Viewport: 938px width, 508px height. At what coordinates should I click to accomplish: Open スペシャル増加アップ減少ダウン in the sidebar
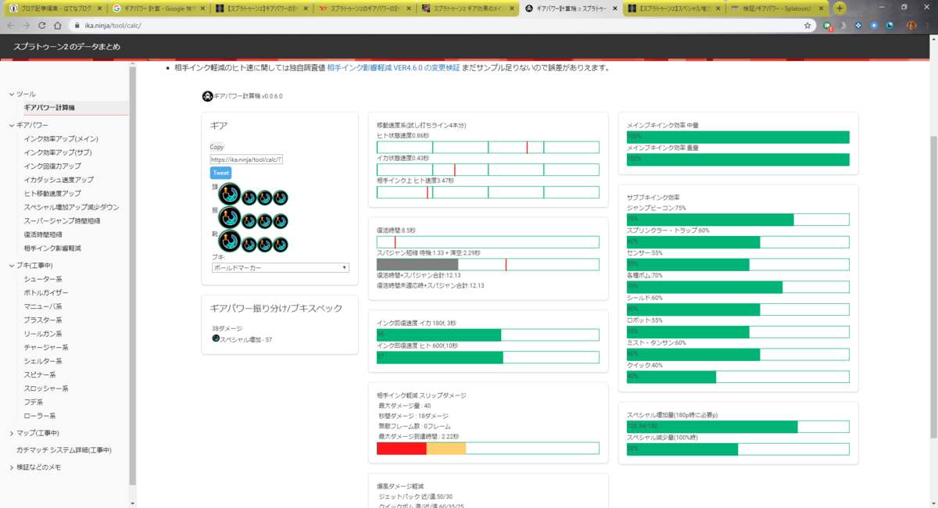click(71, 207)
